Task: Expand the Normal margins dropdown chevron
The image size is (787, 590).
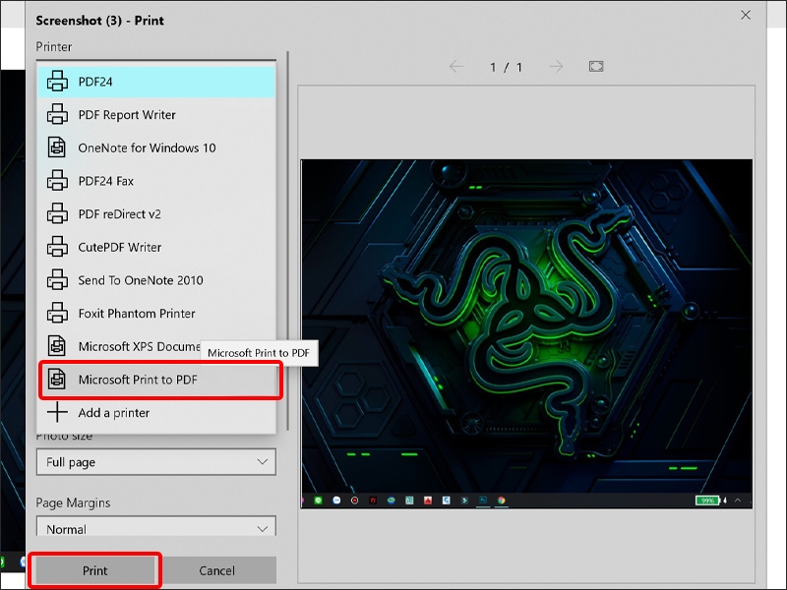Action: click(262, 529)
